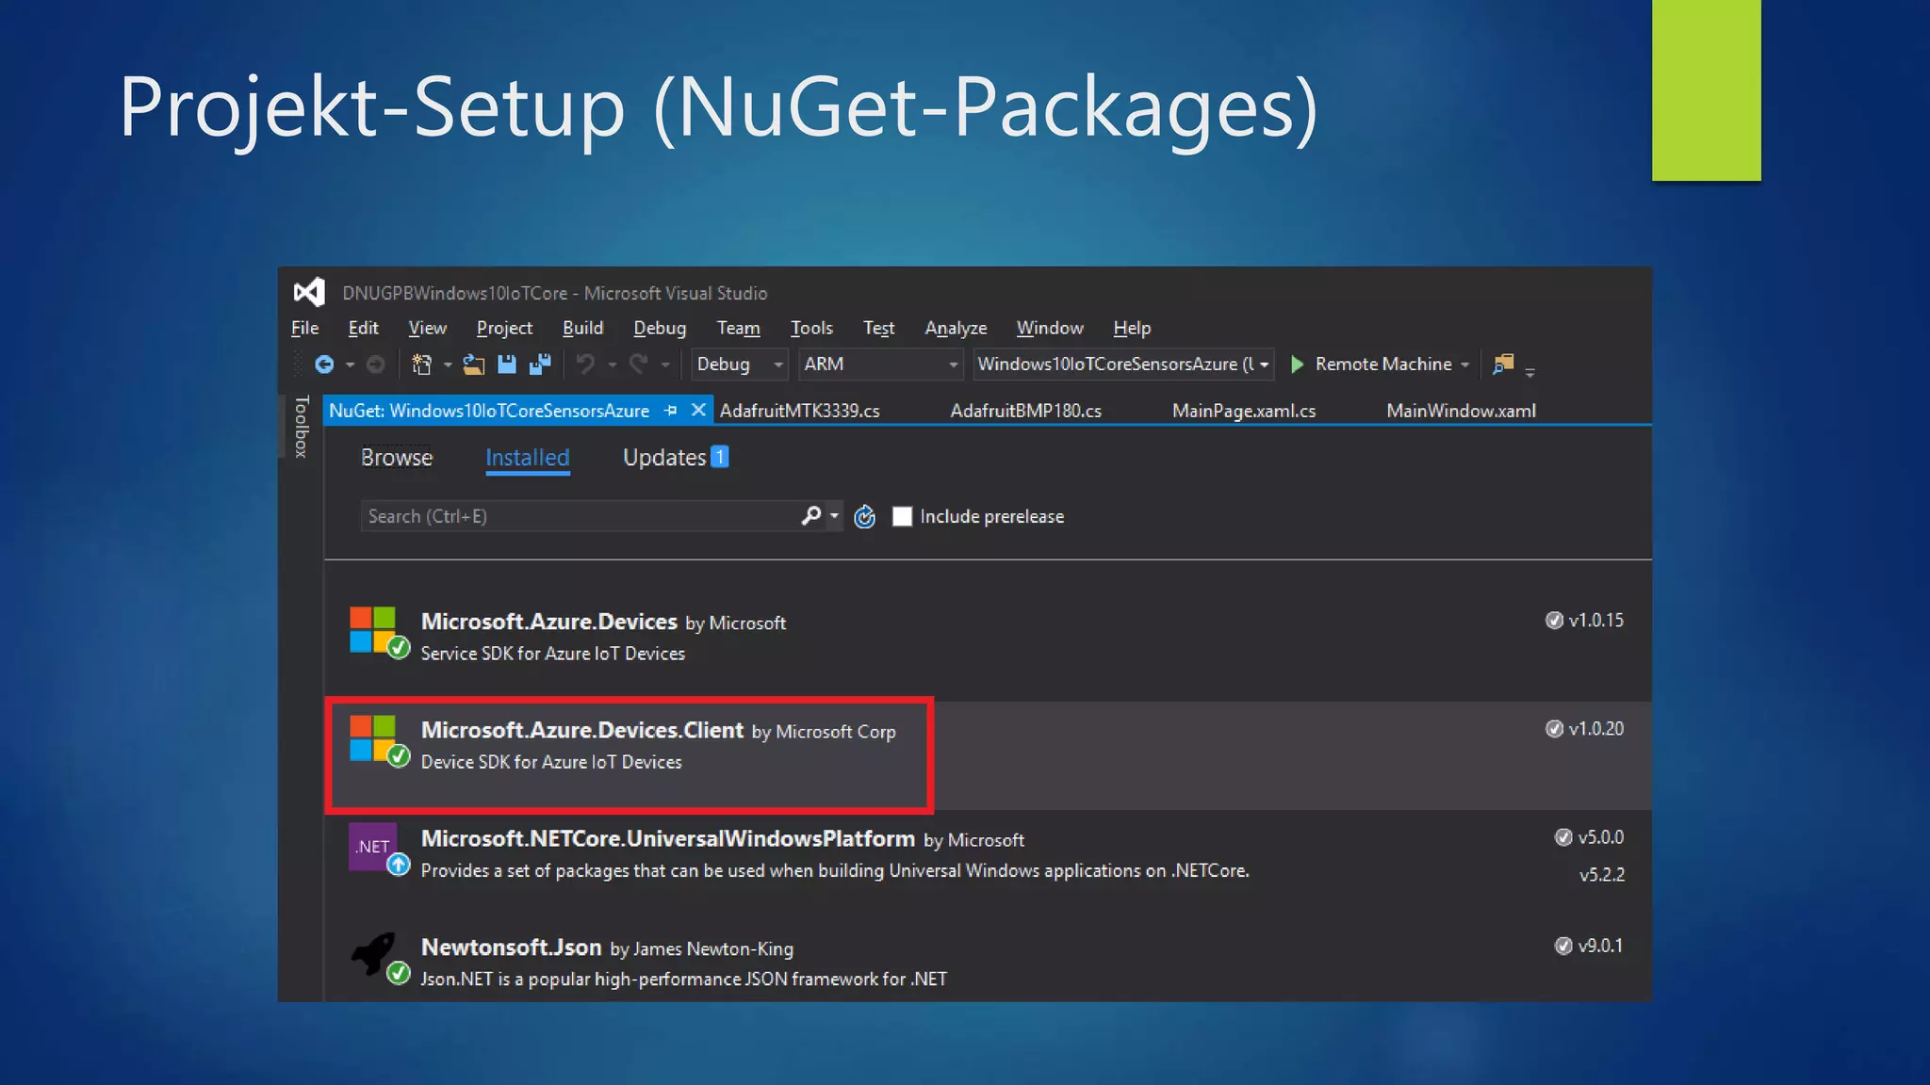Screen dimensions: 1930x1085
Task: Open the ARM platform dropdown
Action: click(x=880, y=364)
